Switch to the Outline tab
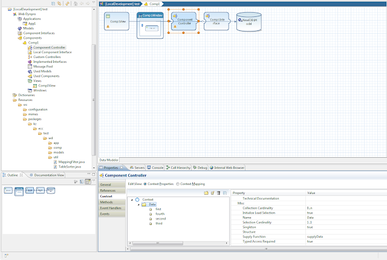The width and height of the screenshot is (387, 260). (13, 175)
